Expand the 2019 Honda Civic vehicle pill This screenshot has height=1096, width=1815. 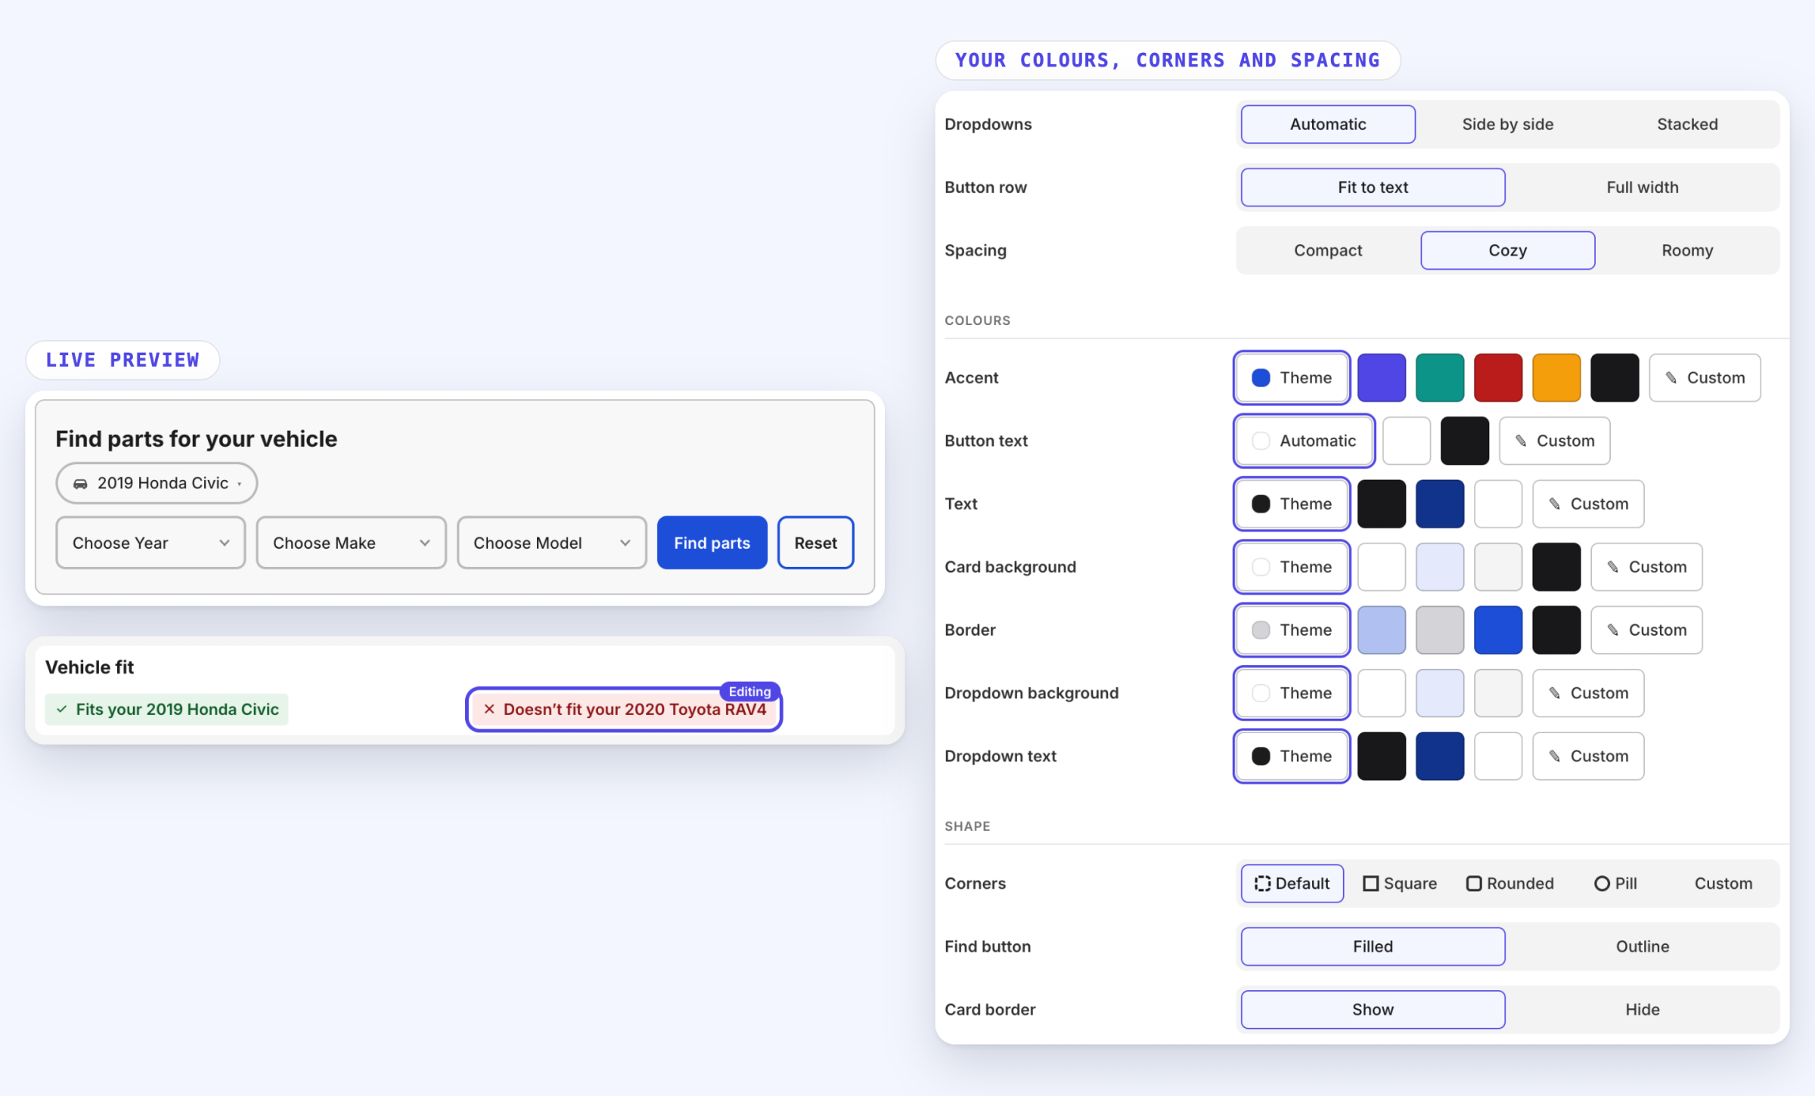(x=157, y=483)
